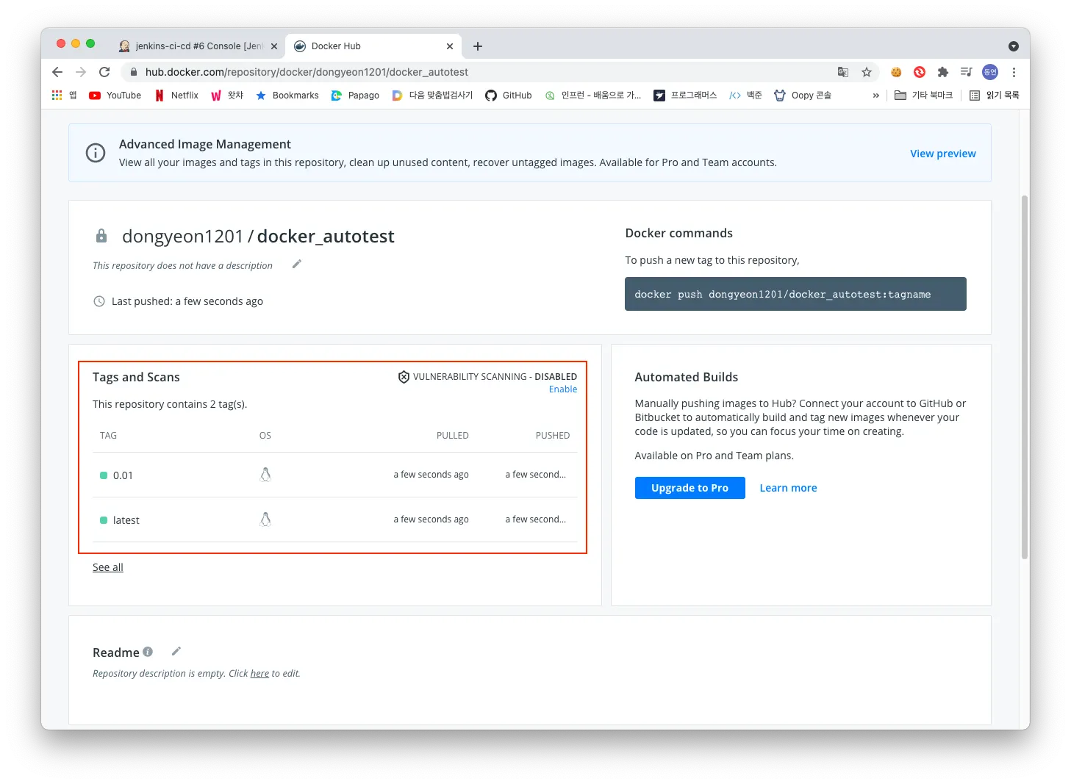Click the View preview link
The width and height of the screenshot is (1071, 784).
pos(943,154)
